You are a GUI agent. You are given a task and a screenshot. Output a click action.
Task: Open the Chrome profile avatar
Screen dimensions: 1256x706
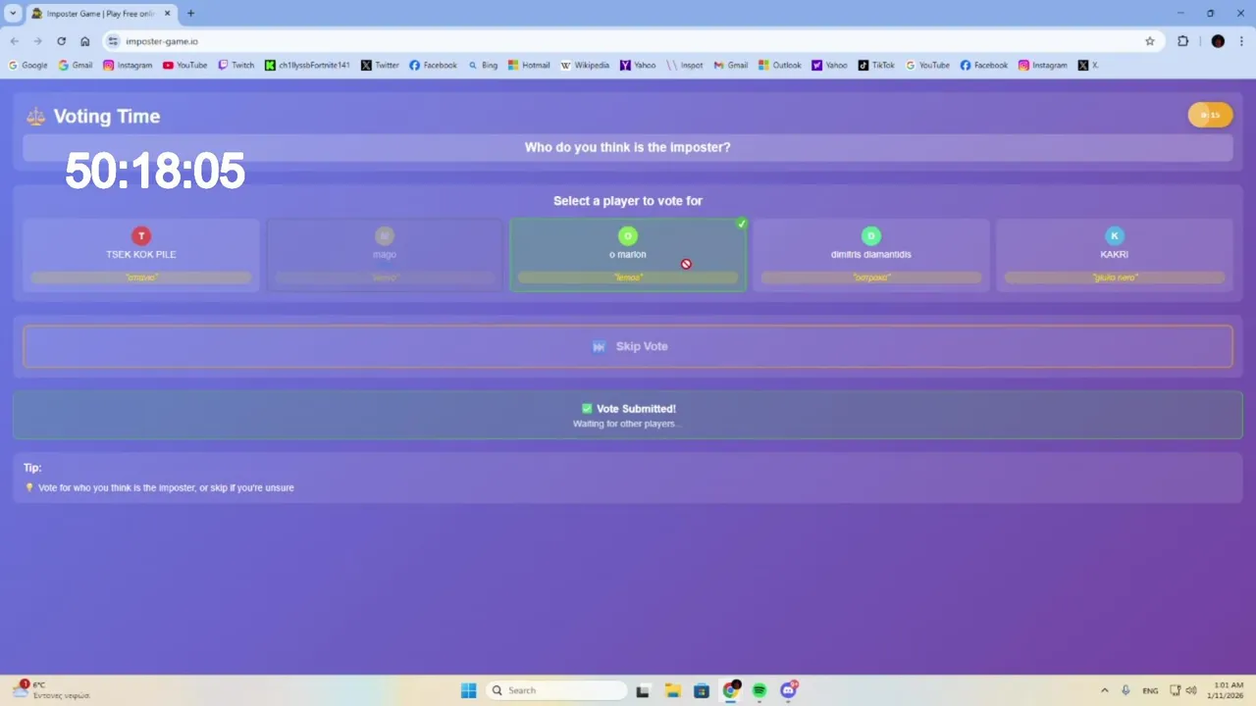pos(1218,41)
